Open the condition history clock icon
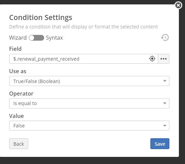The width and height of the screenshot is (185, 164). [x=165, y=38]
